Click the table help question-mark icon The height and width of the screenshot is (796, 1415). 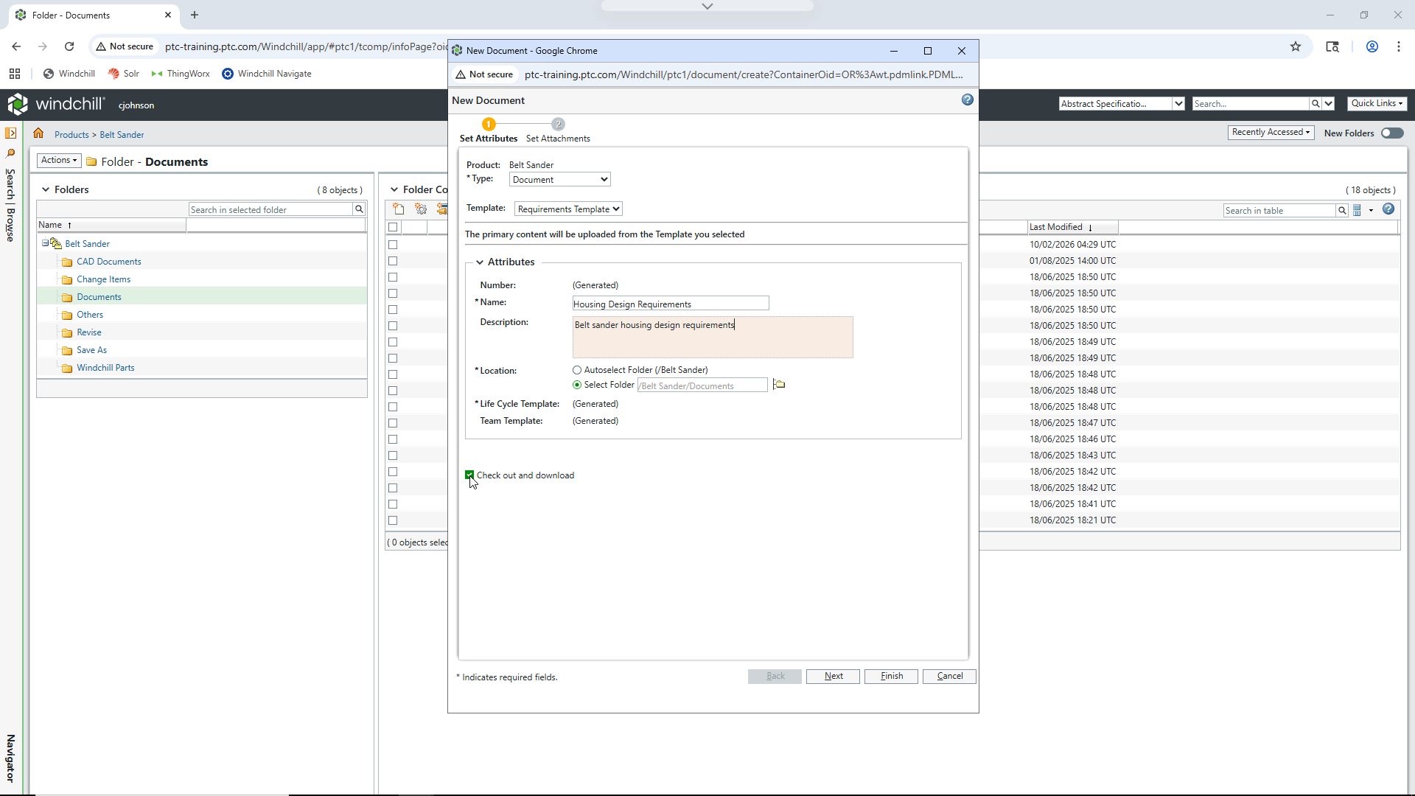(1388, 209)
